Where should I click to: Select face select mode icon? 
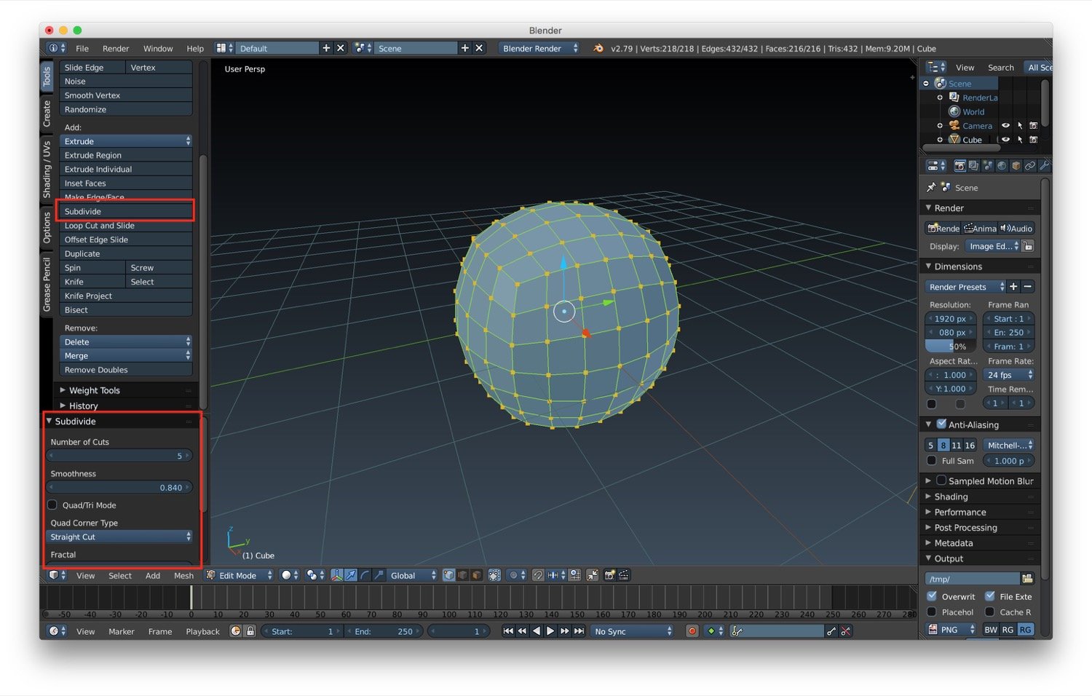coord(477,575)
